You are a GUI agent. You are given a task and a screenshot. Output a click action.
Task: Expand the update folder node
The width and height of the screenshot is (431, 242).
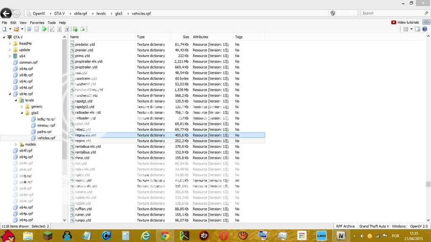pyautogui.click(x=10, y=50)
